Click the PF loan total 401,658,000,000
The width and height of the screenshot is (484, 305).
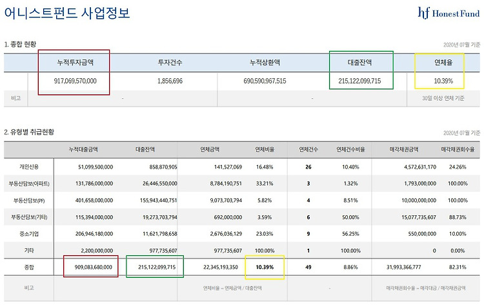click(x=94, y=200)
